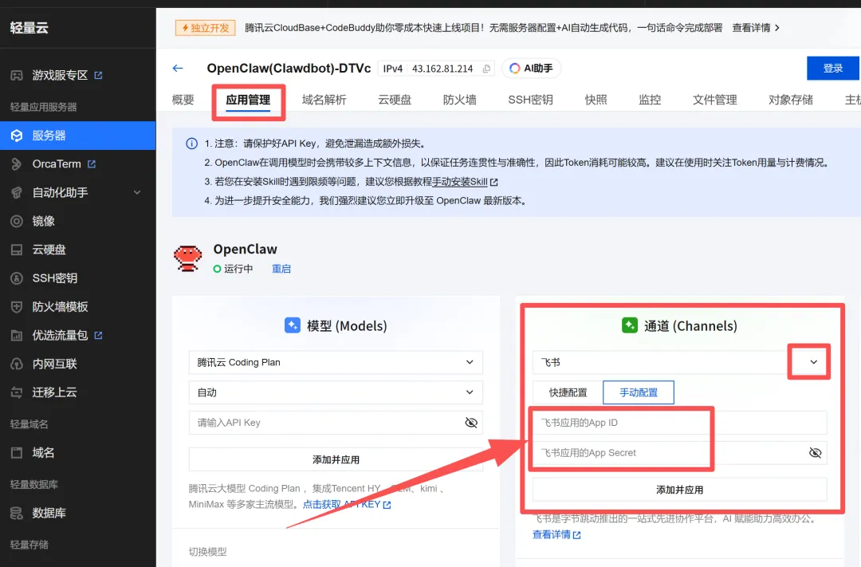Open the 腾讯云 Coding Plan dropdown
861x567 pixels.
pyautogui.click(x=336, y=362)
